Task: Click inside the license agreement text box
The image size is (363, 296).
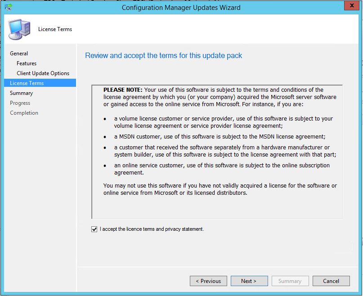Action: 216,207
